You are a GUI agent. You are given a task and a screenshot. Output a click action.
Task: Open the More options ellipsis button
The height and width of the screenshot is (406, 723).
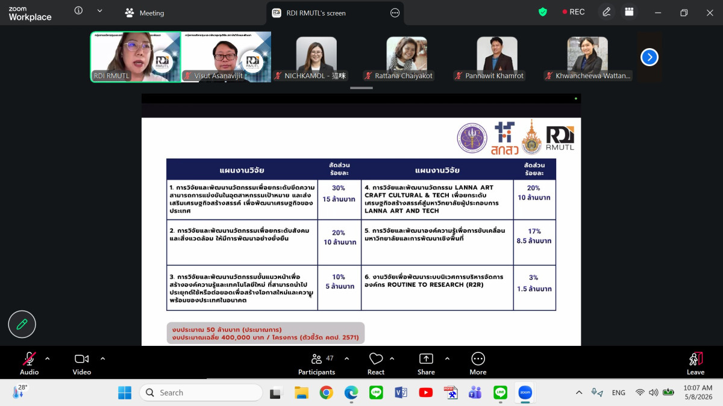478,359
